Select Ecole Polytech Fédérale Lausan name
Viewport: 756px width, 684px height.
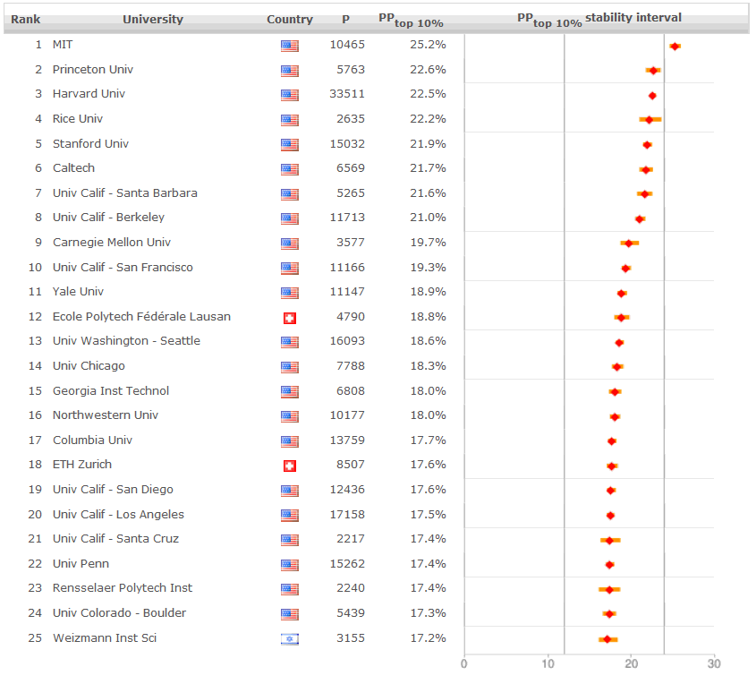[141, 316]
